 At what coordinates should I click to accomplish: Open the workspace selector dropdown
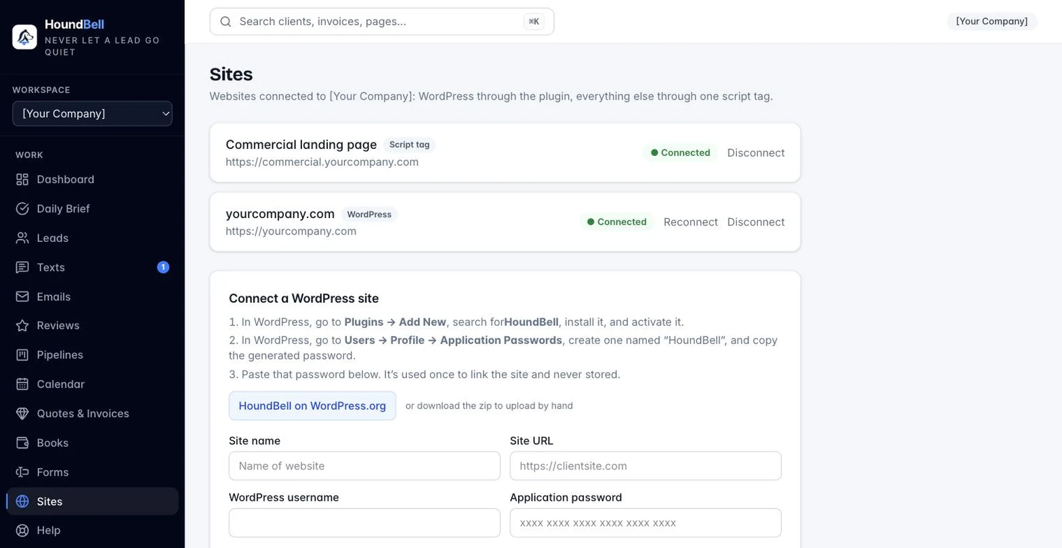tap(92, 114)
